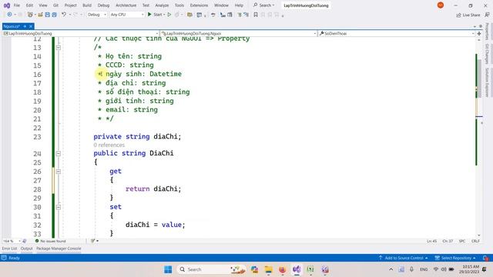
Task: Click the Uncomment Lines toolbar icon
Action: point(246,15)
